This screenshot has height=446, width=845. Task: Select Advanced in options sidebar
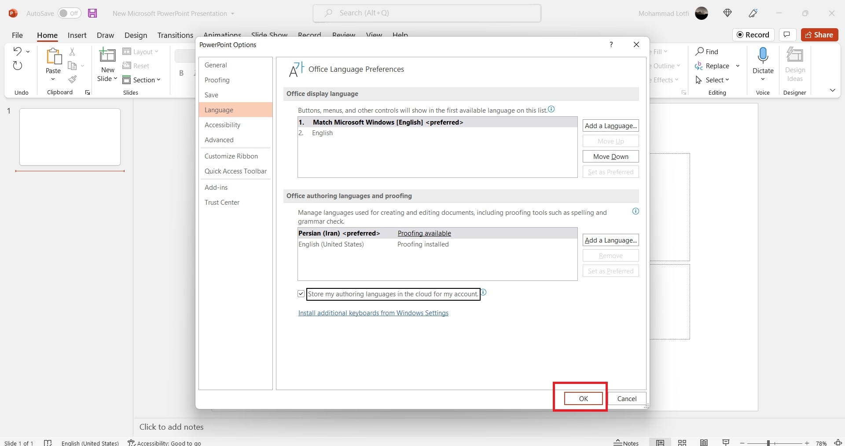tap(235, 140)
